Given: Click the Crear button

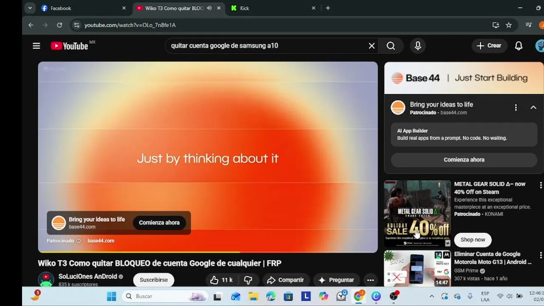Looking at the screenshot, I should 489,45.
